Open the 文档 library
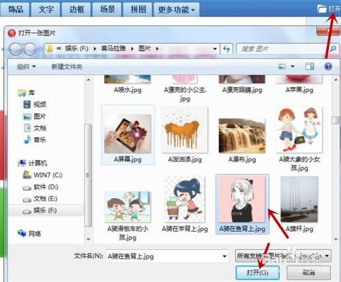Image resolution: width=341 pixels, height=282 pixels. [35, 128]
